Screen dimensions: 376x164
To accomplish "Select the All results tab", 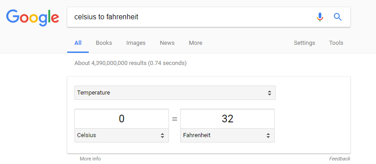I will pos(78,43).
